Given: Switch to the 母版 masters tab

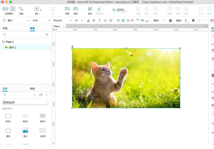Looking at the screenshot, I should point(32,89).
